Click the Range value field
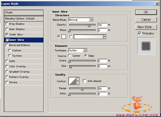Image resolution: width=161 pixels, height=117 pixels. click(102, 89)
